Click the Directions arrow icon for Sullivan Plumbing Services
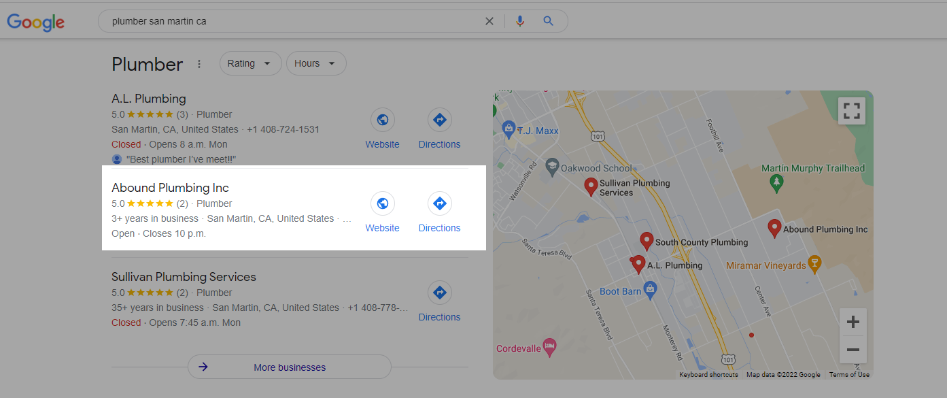Screen dimensions: 947x398 440,293
